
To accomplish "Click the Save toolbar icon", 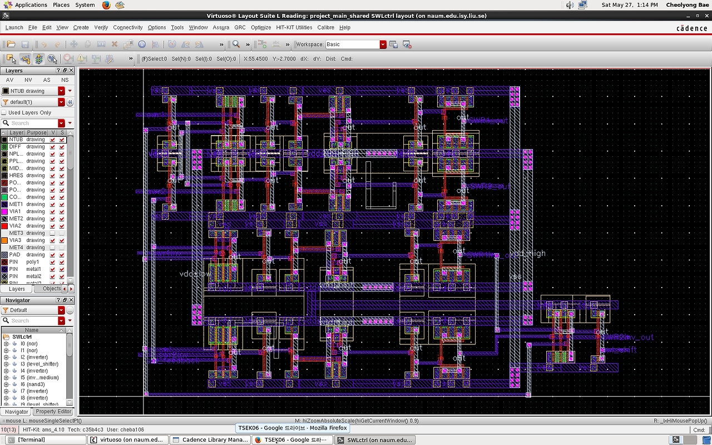I will [x=26, y=44].
